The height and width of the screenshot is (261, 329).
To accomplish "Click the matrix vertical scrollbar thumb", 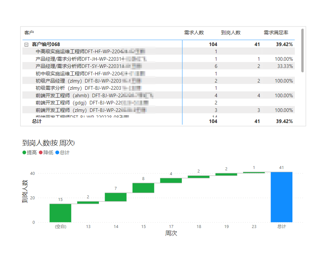I will (302, 50).
